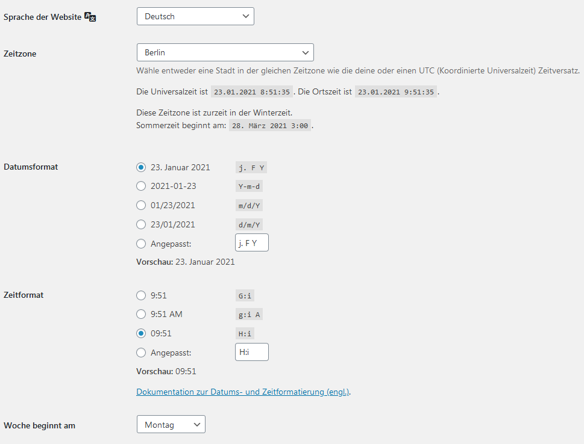Click the Zeitzone field label
Viewport: 584px width, 444px height.
click(x=20, y=54)
